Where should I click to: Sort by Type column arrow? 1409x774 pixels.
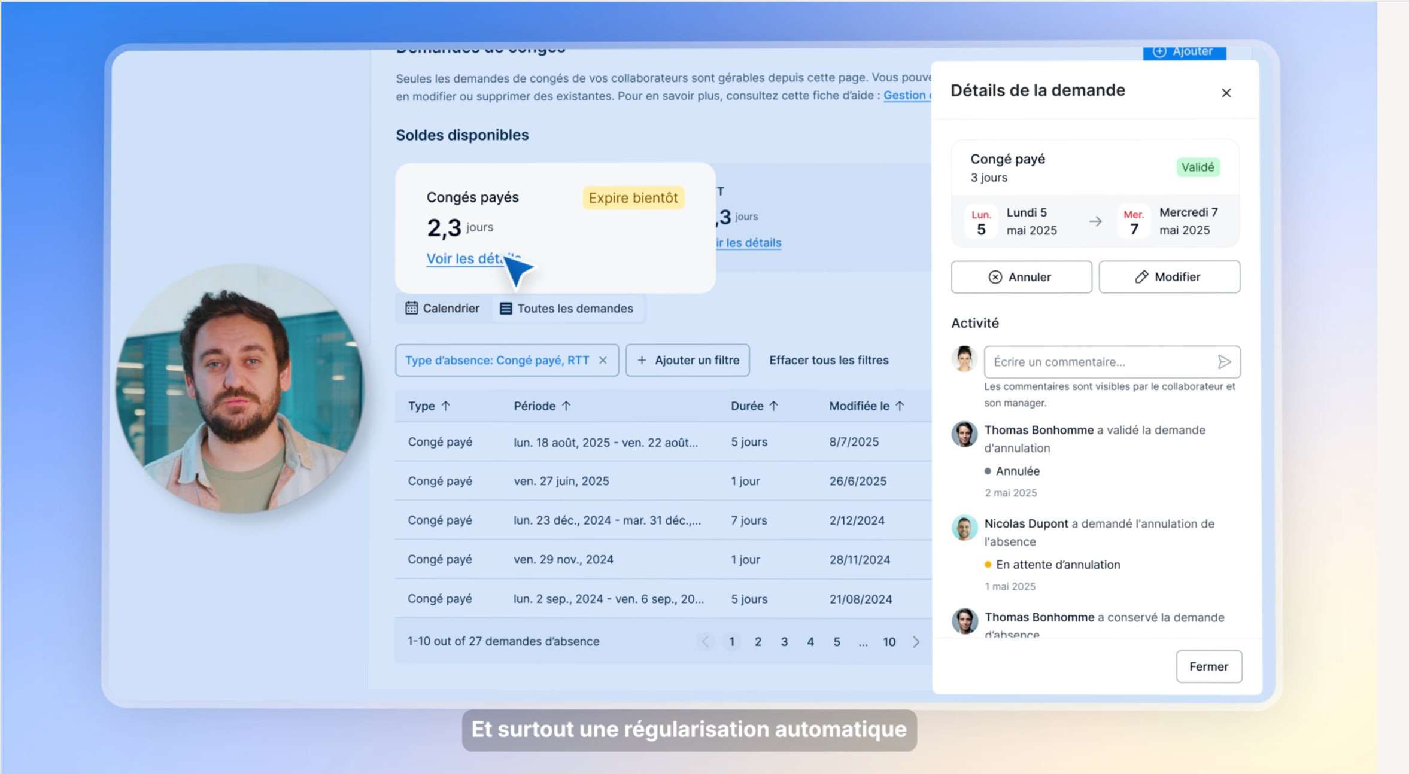445,406
